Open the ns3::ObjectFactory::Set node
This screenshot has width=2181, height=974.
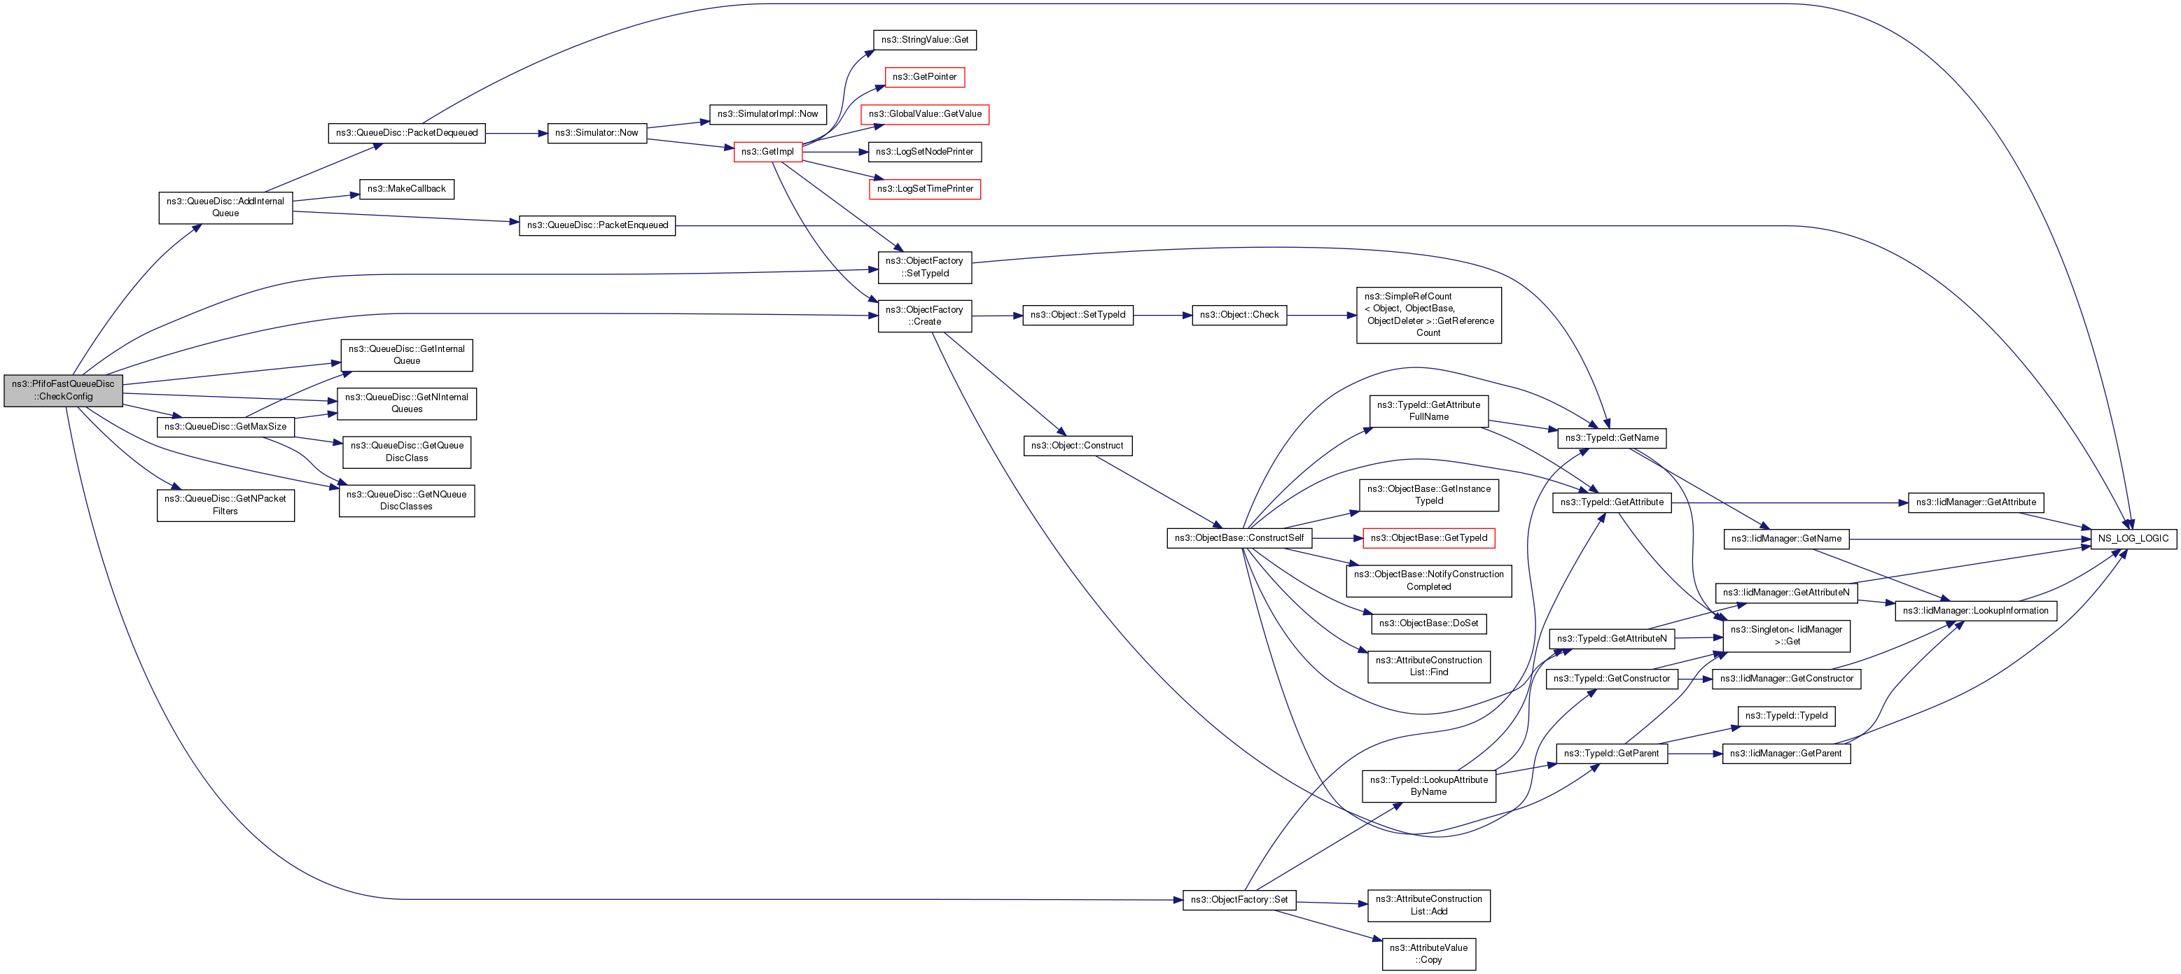coord(1239,900)
